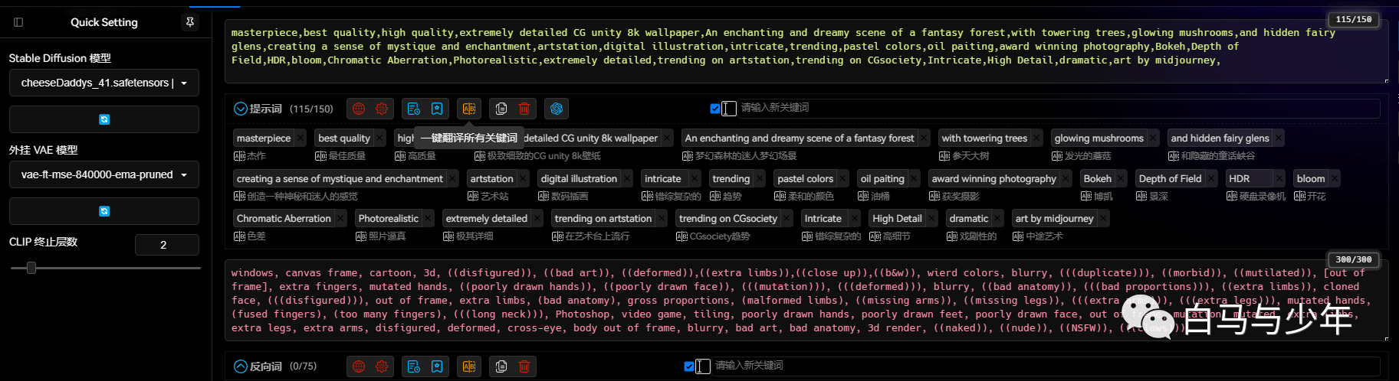Adjust the CLIP 终止层数 slider handle

click(31, 268)
